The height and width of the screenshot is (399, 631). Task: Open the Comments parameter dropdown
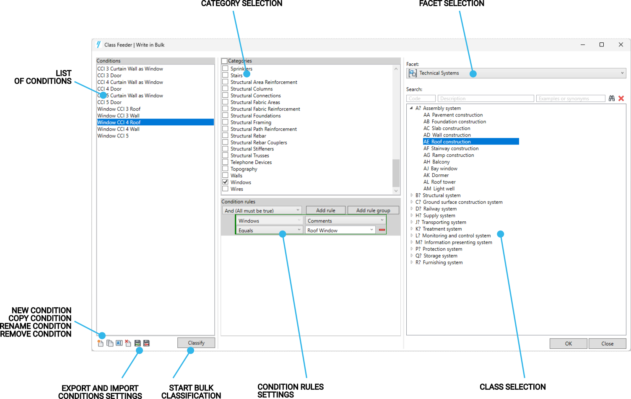(x=345, y=220)
